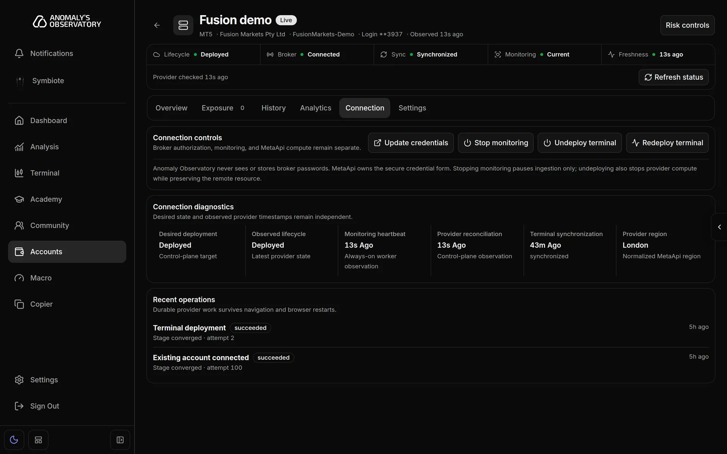The width and height of the screenshot is (727, 454).
Task: Open the Symbiote sidebar entry
Action: 67,81
